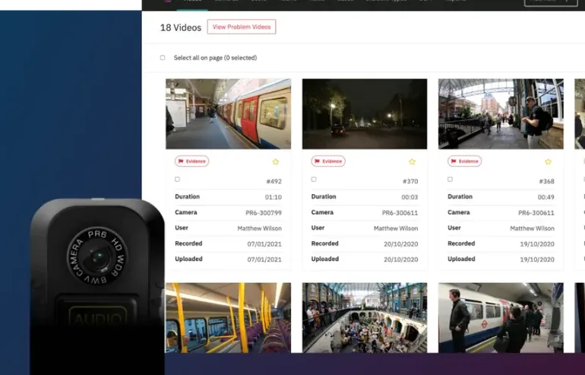The width and height of the screenshot is (585, 375).
Task: Tick the Select all on page checkbox
Action: click(163, 58)
